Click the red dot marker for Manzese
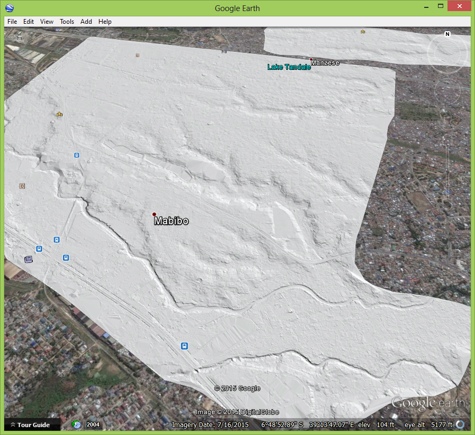The height and width of the screenshot is (435, 475). click(311, 60)
